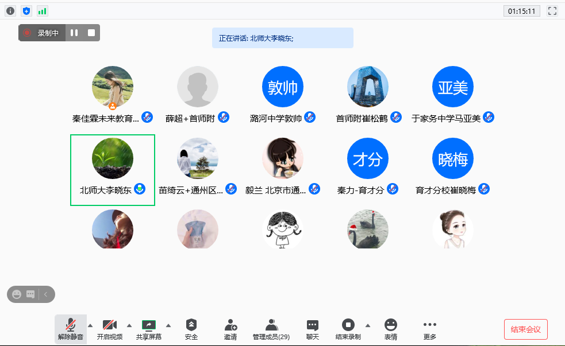Open the 安全 security options
Image resolution: width=565 pixels, height=346 pixels.
pyautogui.click(x=191, y=329)
